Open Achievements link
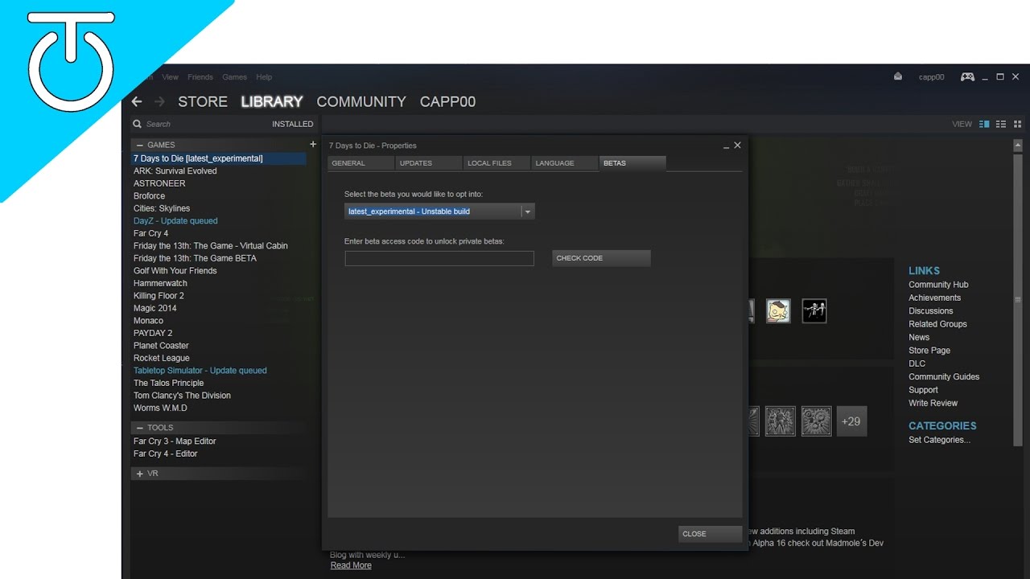1030x579 pixels. 934,298
